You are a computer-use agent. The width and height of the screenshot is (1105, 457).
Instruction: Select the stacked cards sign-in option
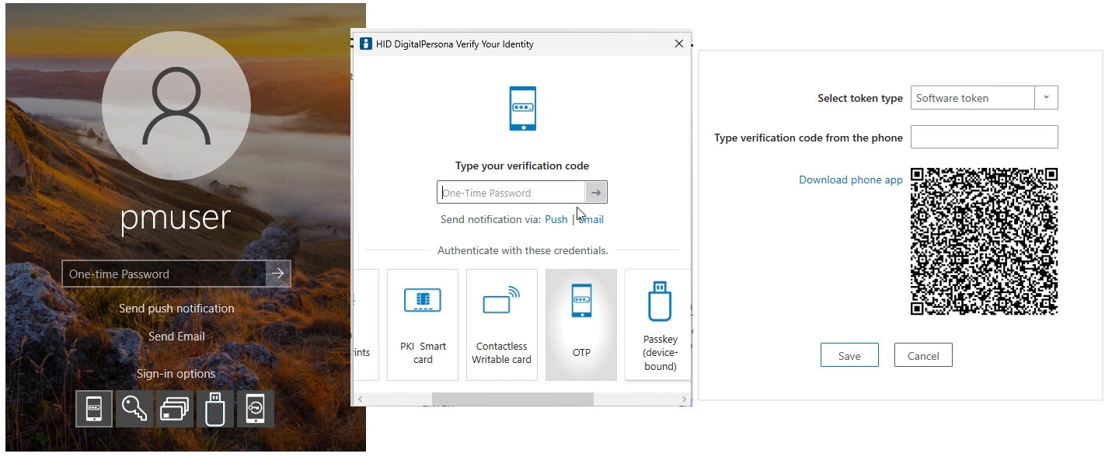click(175, 409)
